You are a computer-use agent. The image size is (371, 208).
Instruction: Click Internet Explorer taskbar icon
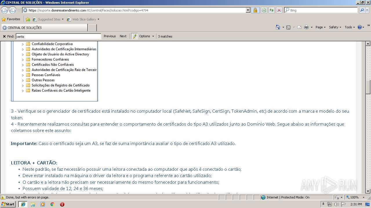pyautogui.click(x=23, y=204)
